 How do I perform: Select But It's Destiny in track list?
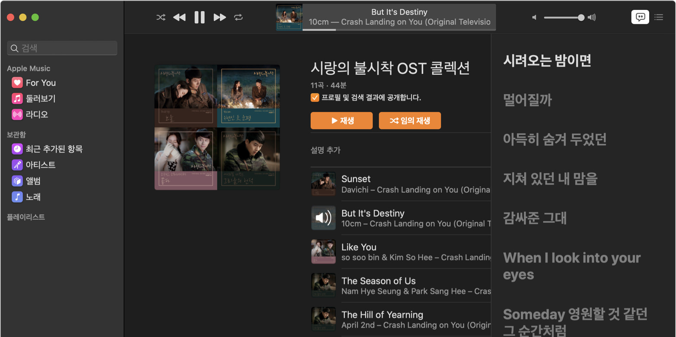click(401, 218)
